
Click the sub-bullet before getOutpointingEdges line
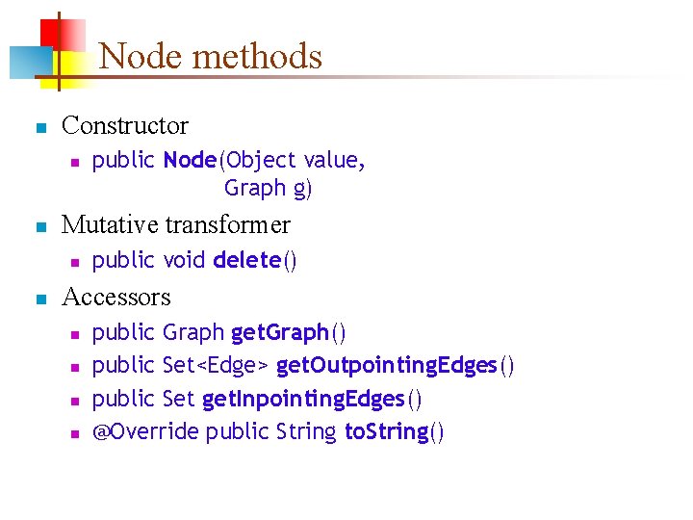74,368
